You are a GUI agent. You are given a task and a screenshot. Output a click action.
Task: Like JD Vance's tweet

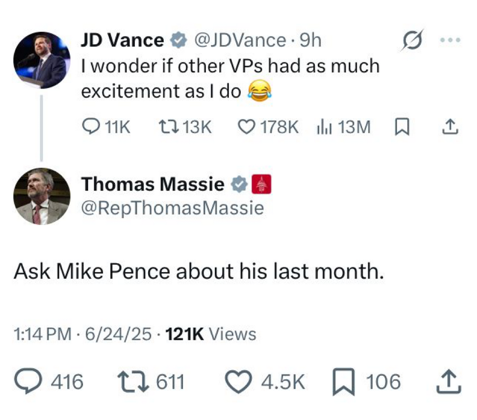pyautogui.click(x=247, y=128)
